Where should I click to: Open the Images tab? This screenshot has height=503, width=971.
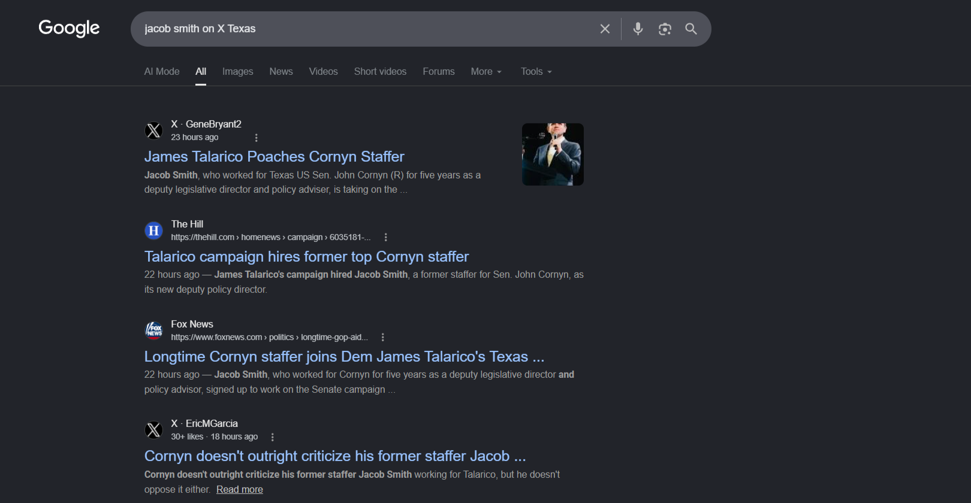tap(237, 71)
